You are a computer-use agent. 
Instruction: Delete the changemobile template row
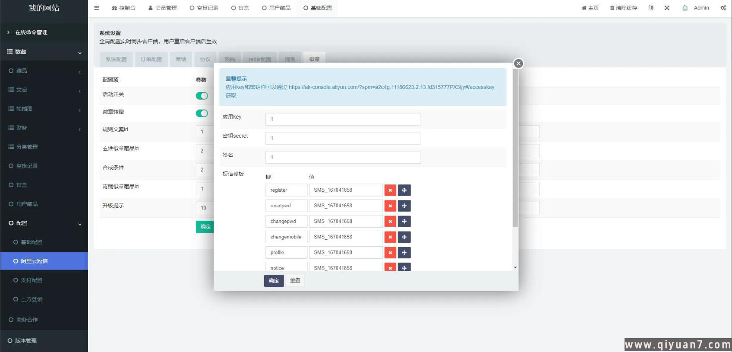click(390, 237)
